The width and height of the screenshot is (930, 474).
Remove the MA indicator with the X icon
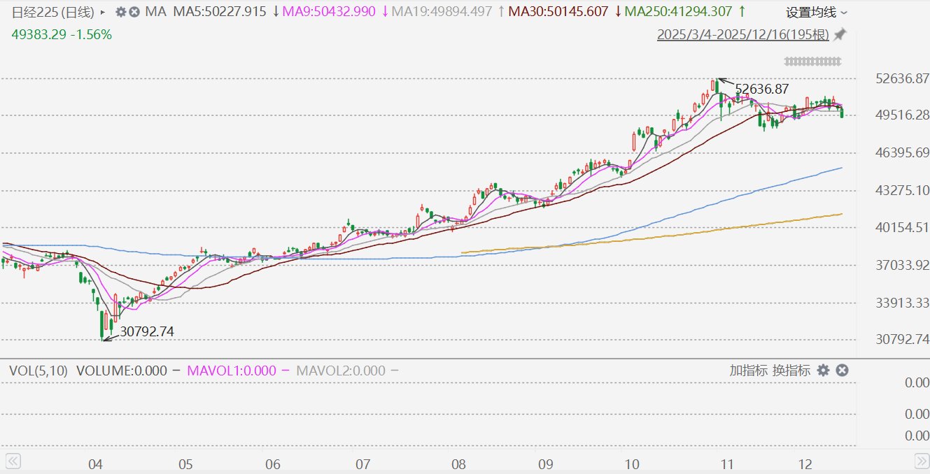click(x=134, y=12)
